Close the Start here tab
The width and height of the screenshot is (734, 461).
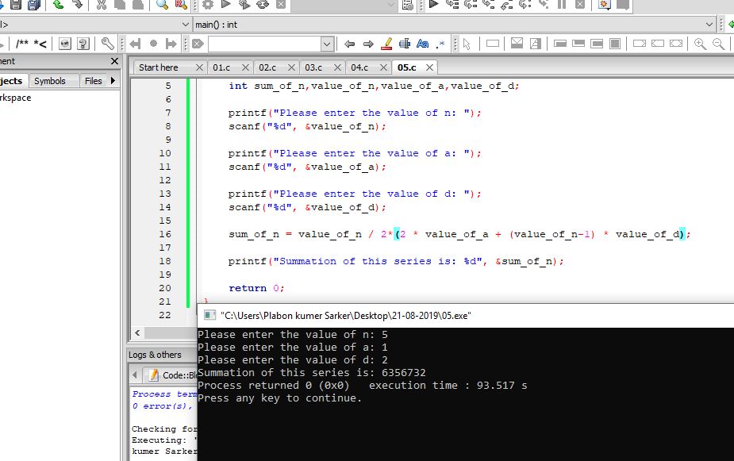pyautogui.click(x=199, y=67)
